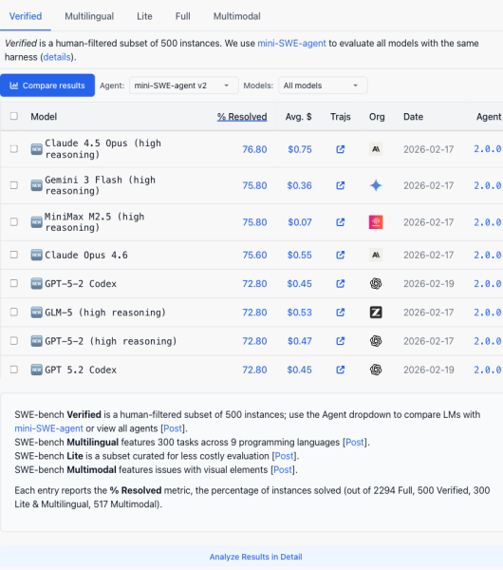503x570 pixels.
Task: Switch to the Verified tab
Action: click(x=26, y=16)
